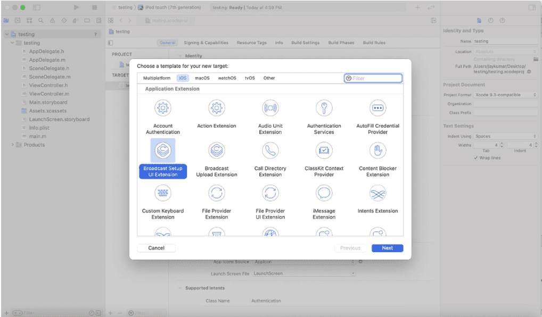Toggle the inspectors panel button
The width and height of the screenshot is (542, 317).
point(532,7)
